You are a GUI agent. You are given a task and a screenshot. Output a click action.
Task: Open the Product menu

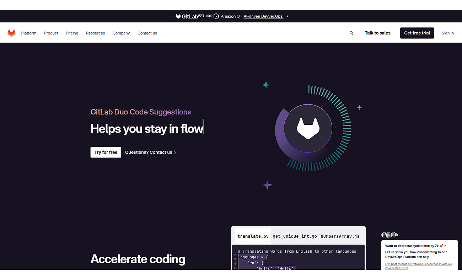[51, 33]
